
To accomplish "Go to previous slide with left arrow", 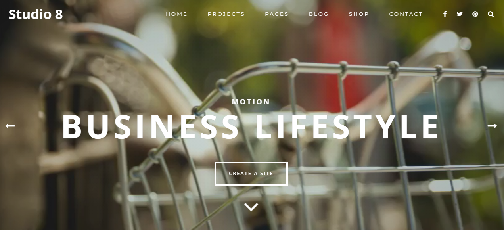I will [10, 126].
